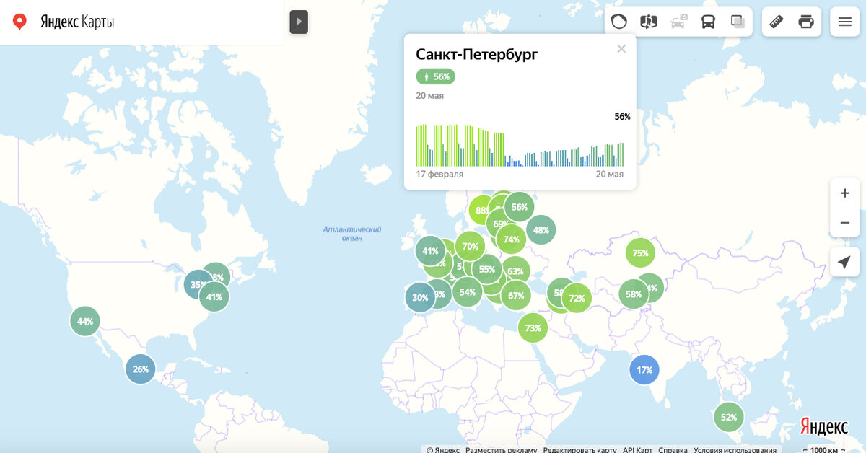This screenshot has width=866, height=453.
Task: Select the 30% marker near Portugal
Action: 420,297
